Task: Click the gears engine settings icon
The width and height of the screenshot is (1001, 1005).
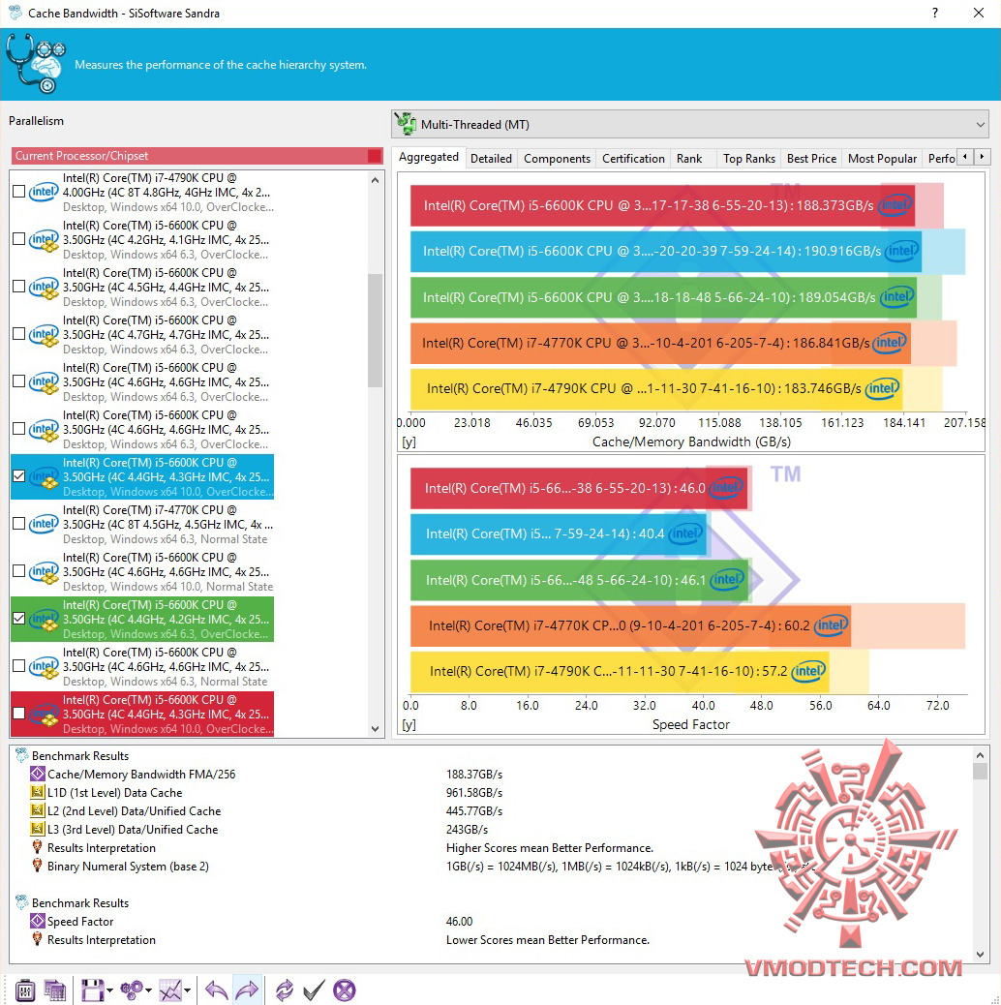Action: tap(132, 990)
